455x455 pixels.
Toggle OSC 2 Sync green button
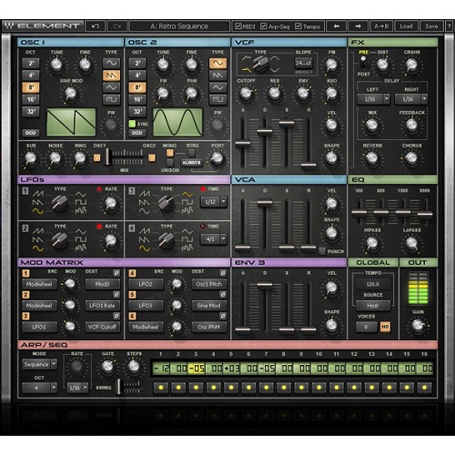pos(132,124)
